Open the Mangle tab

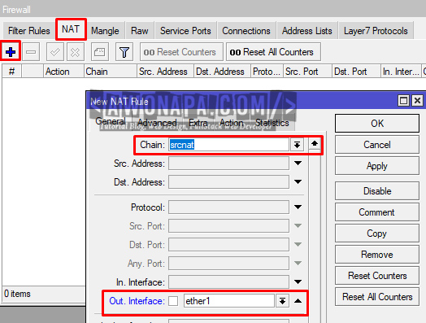(x=105, y=31)
